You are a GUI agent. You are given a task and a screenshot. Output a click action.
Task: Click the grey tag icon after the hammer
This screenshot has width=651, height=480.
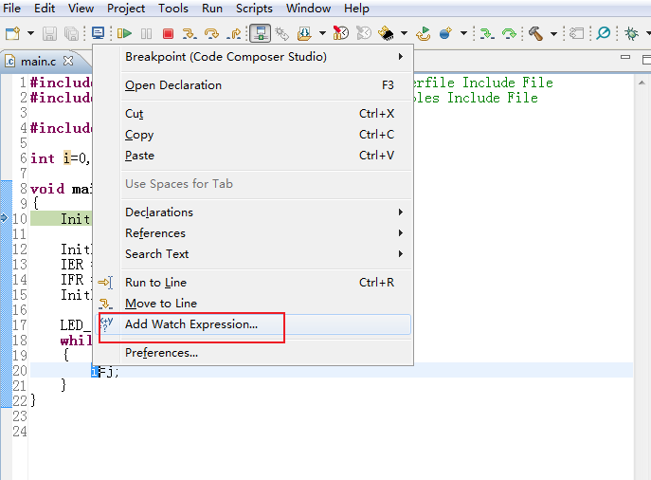point(576,33)
